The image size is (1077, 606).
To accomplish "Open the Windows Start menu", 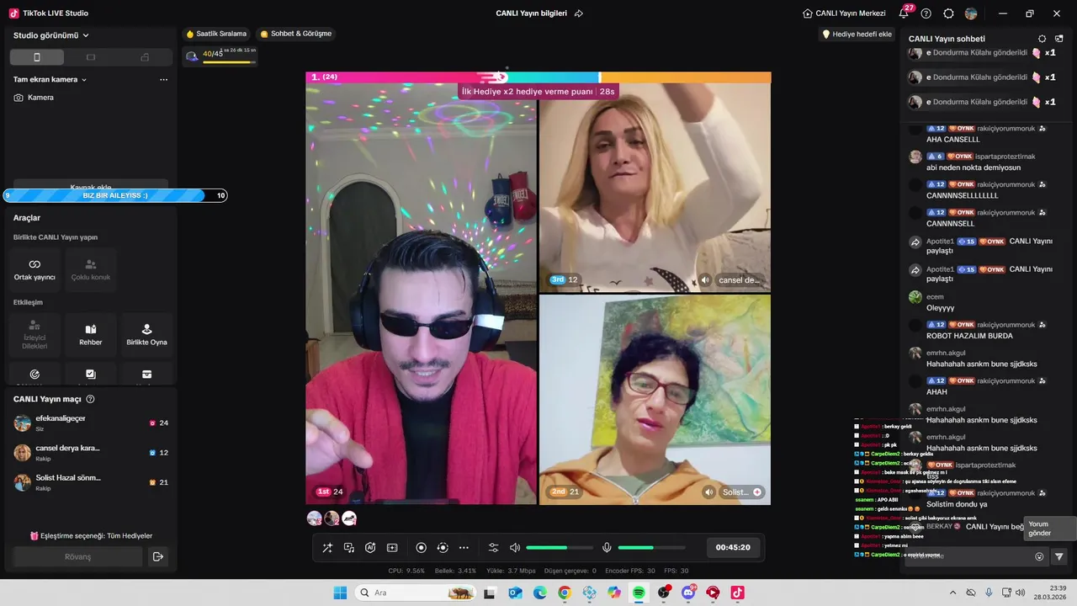I will 340,593.
